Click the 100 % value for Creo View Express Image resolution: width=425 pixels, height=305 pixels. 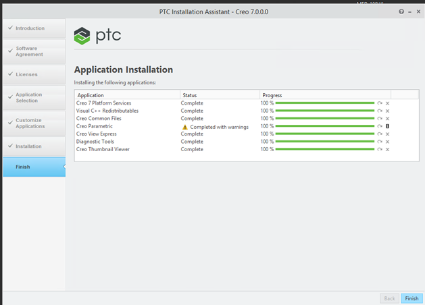tap(268, 134)
